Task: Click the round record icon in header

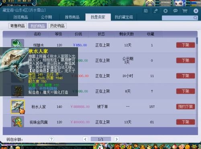Action: (166, 11)
